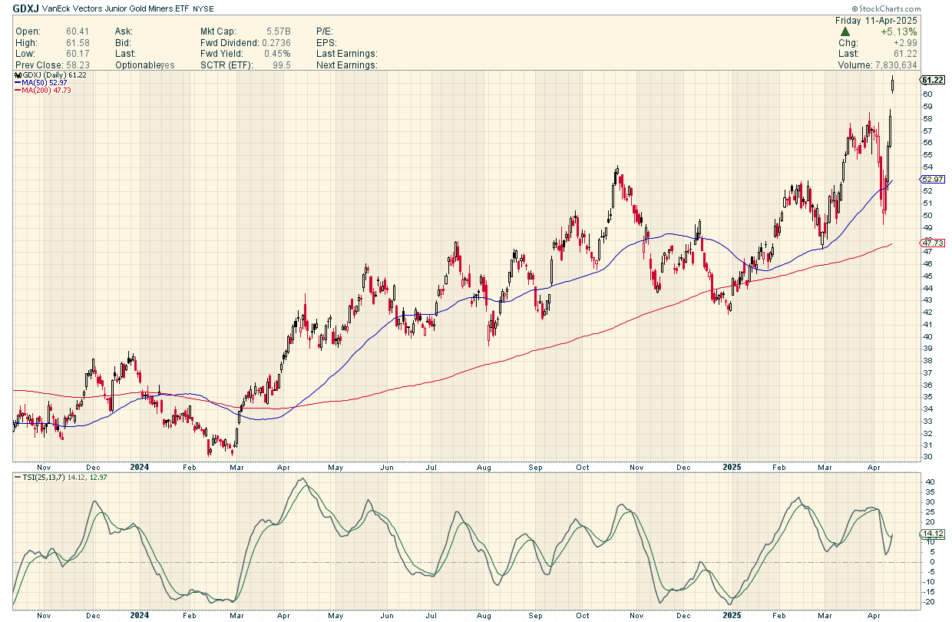952x622 pixels.
Task: Click the Mkt Cap value 5.57B
Action: (278, 31)
